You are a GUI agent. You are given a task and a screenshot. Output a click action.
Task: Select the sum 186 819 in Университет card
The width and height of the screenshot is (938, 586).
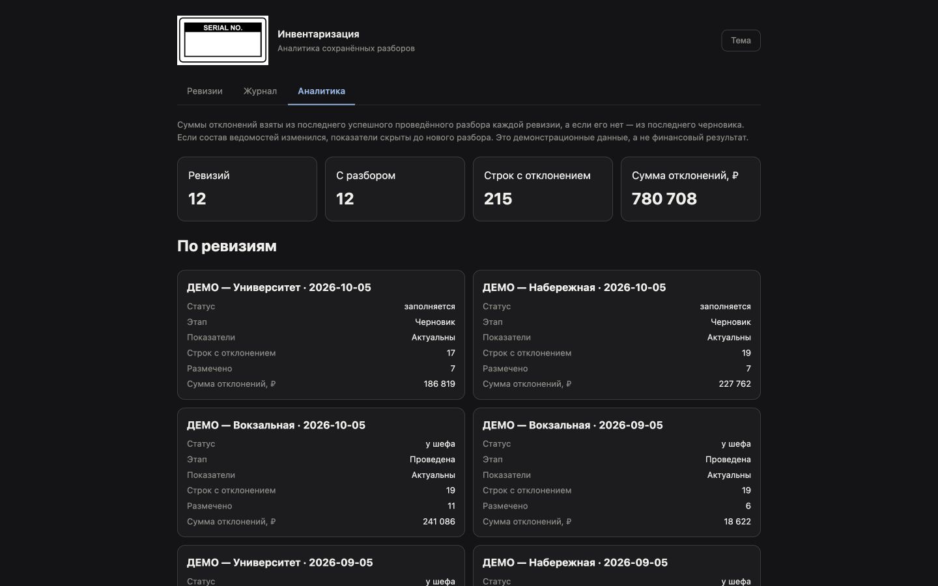click(x=440, y=384)
